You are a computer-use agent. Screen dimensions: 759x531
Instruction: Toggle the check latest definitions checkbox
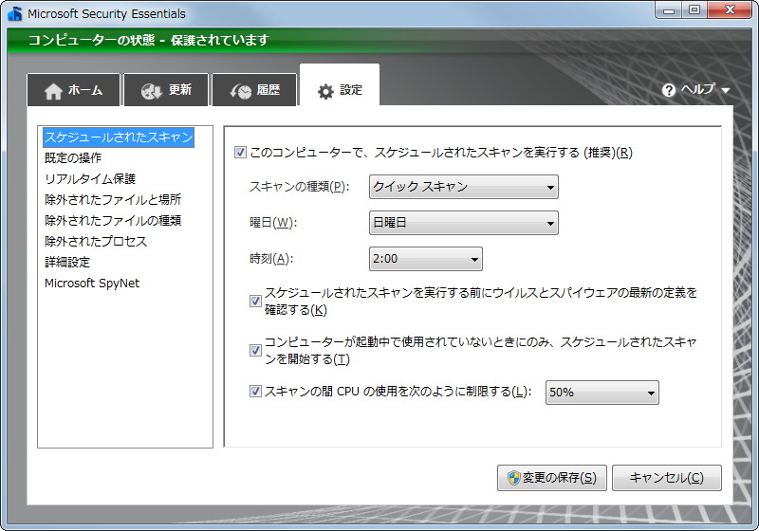click(255, 302)
